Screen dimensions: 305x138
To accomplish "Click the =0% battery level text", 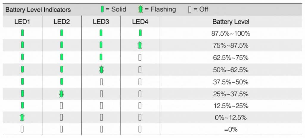I will click(231, 129).
